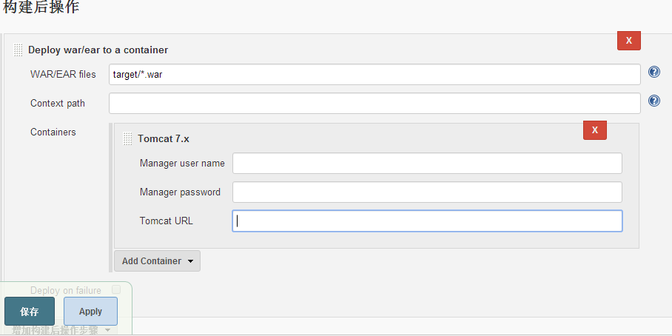Screen dimensions: 672x336
Task: Focus the Context path input
Action: [x=374, y=104]
